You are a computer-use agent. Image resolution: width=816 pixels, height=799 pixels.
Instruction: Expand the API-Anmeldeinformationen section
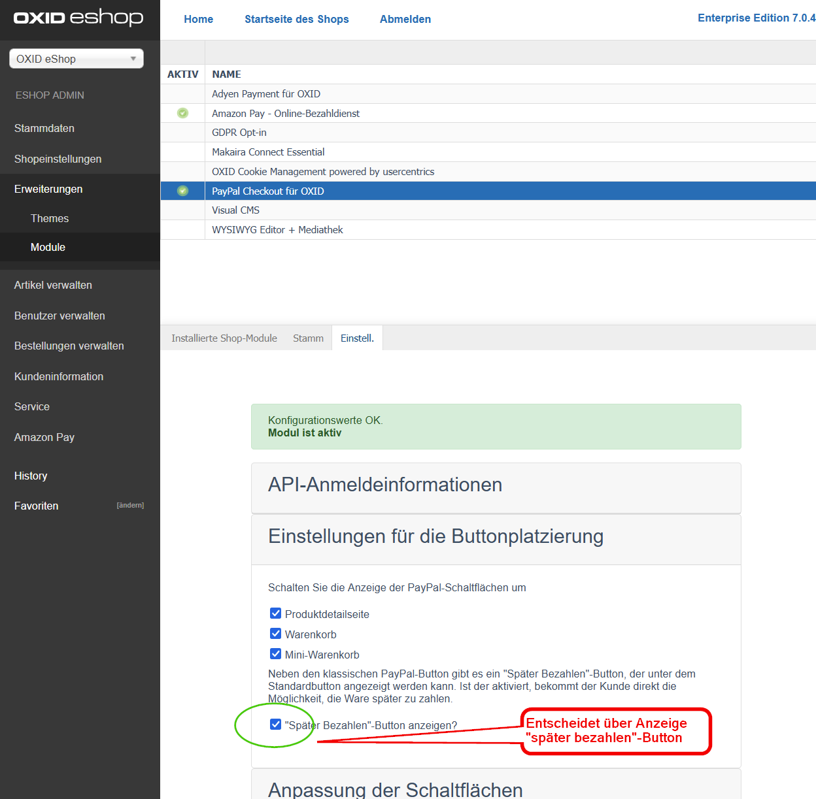385,485
